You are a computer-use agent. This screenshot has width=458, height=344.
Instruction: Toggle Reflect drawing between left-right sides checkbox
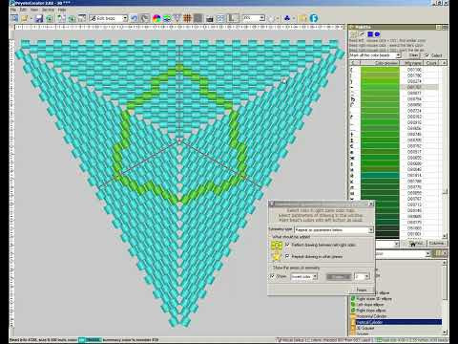(287, 245)
